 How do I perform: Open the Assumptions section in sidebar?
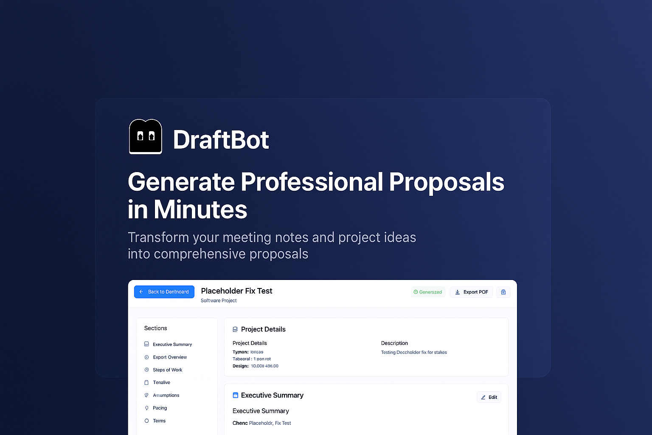(x=166, y=395)
